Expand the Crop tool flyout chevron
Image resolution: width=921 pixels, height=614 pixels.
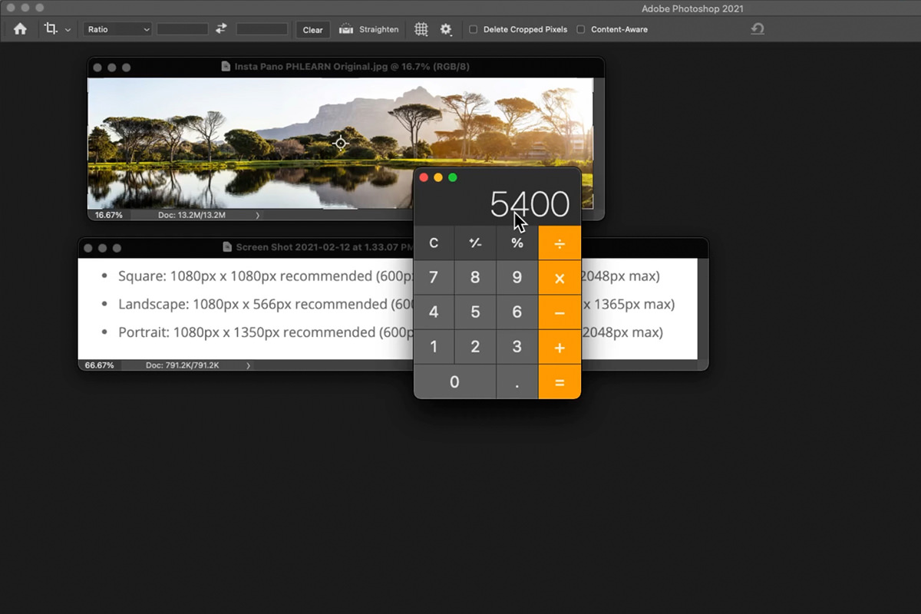68,29
